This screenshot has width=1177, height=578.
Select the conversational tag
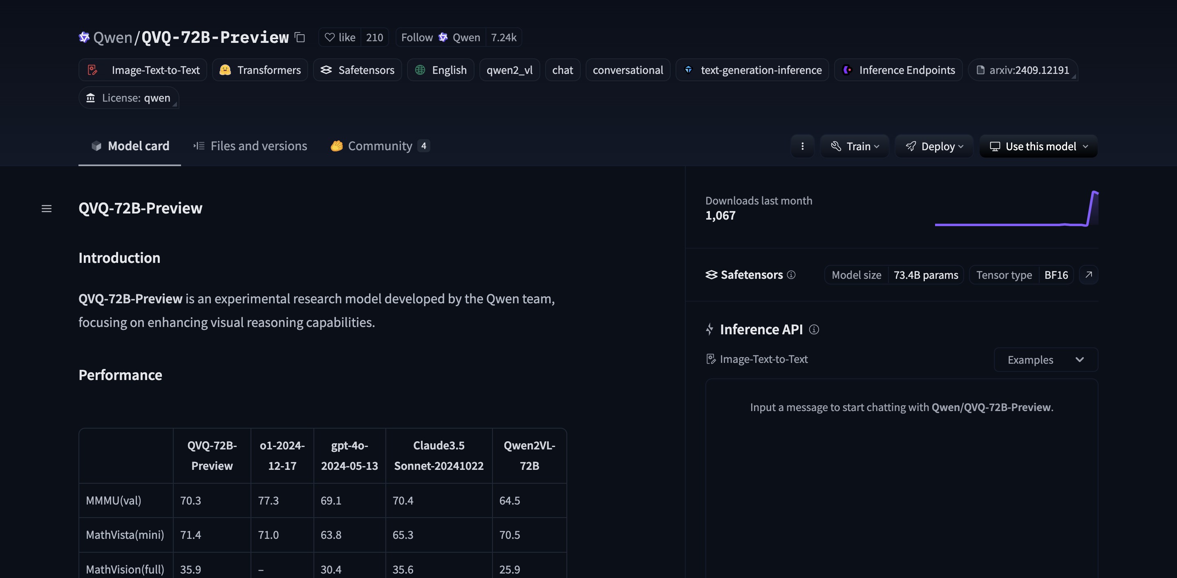[x=628, y=70]
